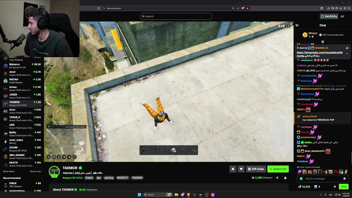Click the Search box on Kick
Viewport: 352px width, 198px height.
(x=176, y=16)
